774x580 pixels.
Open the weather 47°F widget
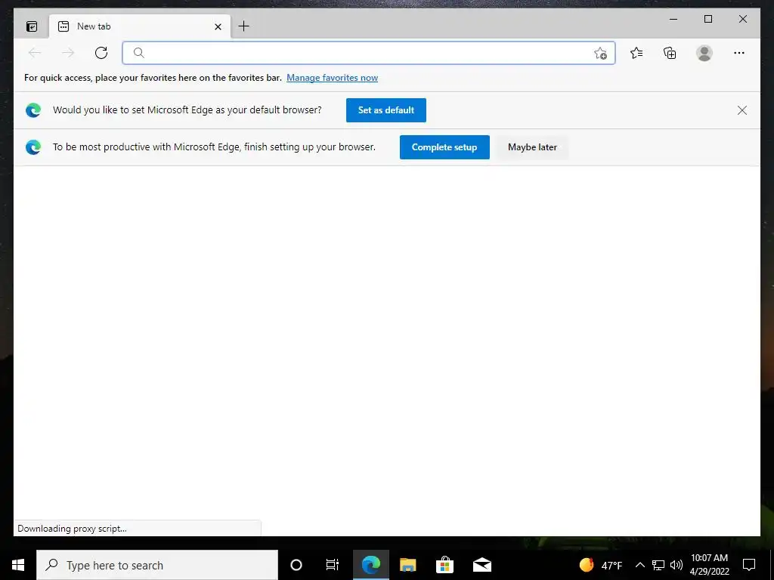601,565
